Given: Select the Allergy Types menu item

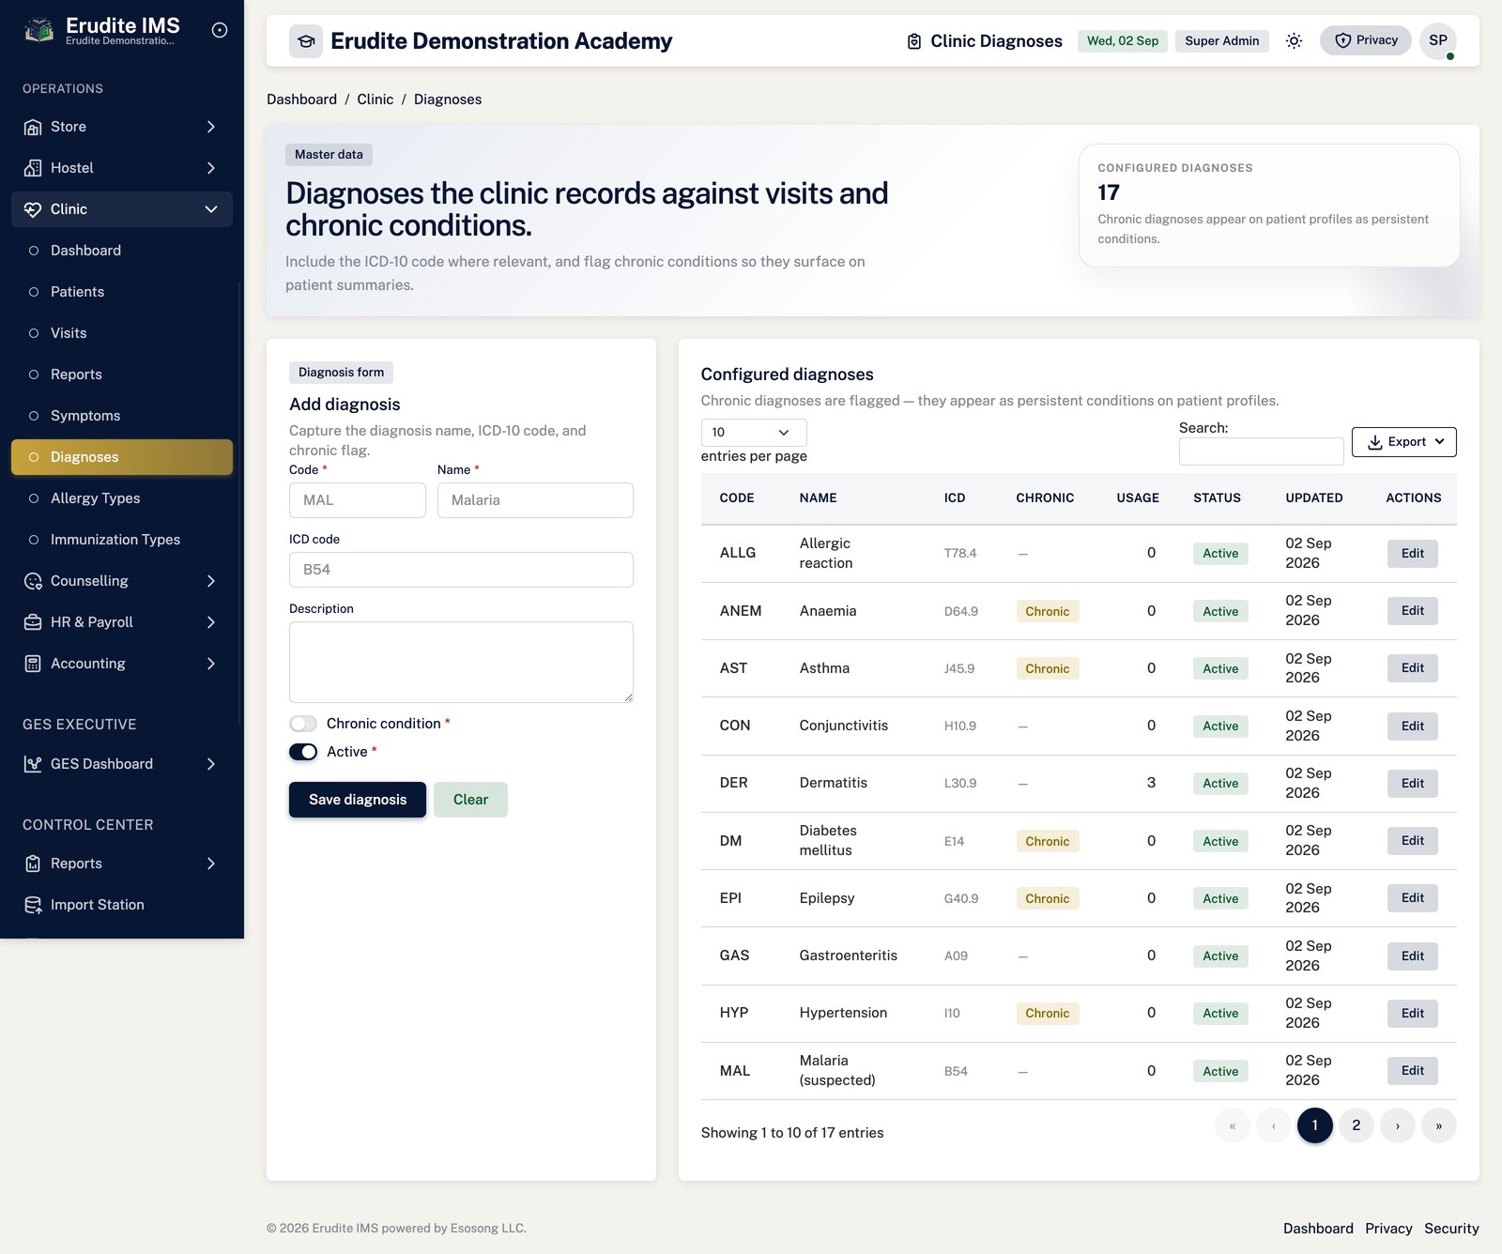Looking at the screenshot, I should coord(122,498).
